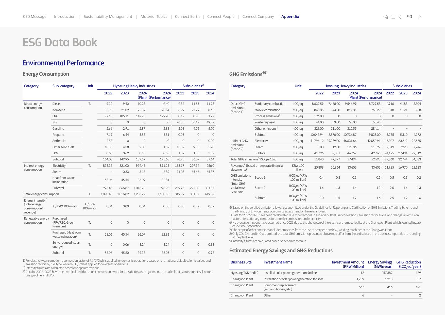Click Mobile combustion row label

[267, 110]
